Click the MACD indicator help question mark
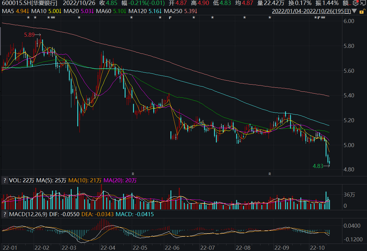This screenshot has height=251, width=367. (5, 214)
